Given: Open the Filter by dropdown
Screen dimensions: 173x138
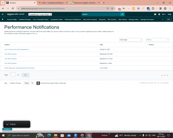Looking at the screenshot, I should click(157, 40).
